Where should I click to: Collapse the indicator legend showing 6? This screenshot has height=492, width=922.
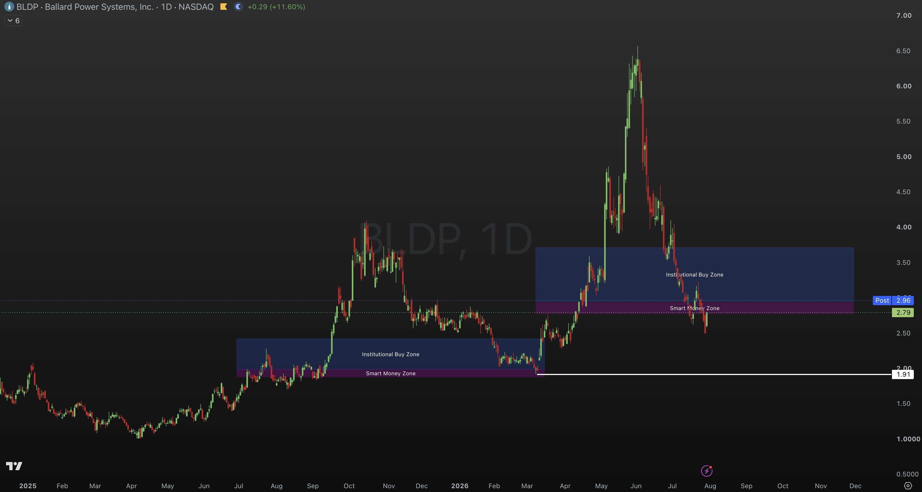13,21
